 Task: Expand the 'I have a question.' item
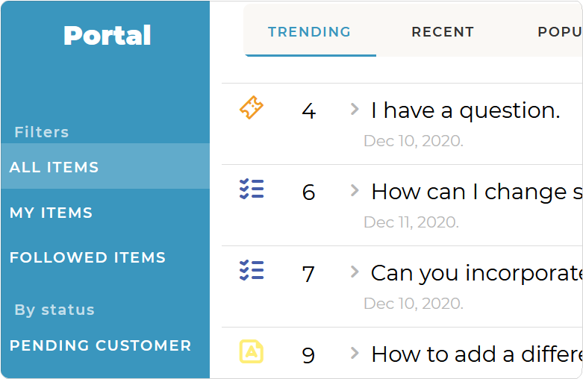(355, 109)
